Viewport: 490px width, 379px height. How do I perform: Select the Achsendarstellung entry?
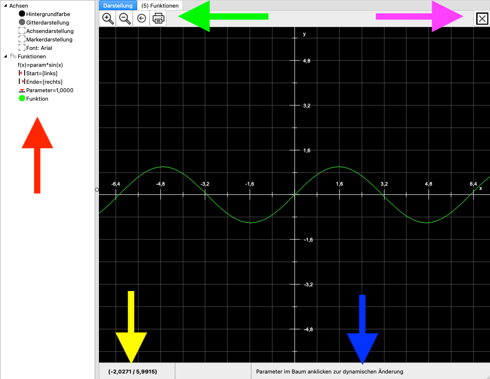49,31
